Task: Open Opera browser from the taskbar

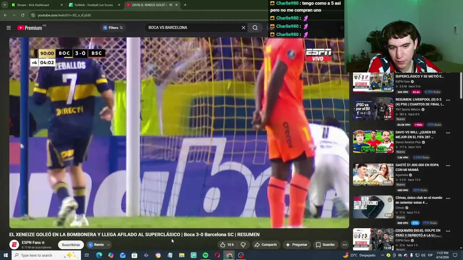Action: point(217,255)
